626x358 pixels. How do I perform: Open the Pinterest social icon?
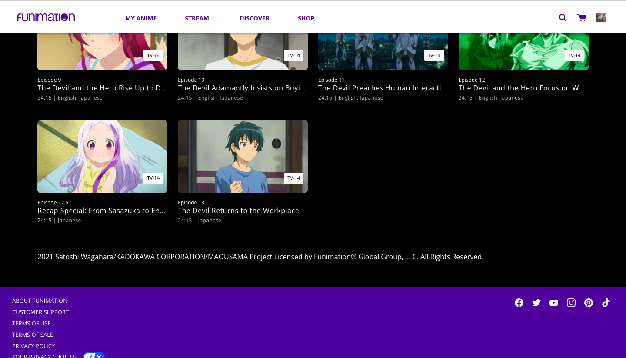point(589,303)
